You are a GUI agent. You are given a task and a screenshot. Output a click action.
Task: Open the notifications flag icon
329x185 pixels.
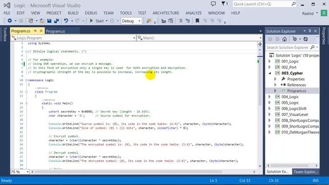click(x=225, y=4)
